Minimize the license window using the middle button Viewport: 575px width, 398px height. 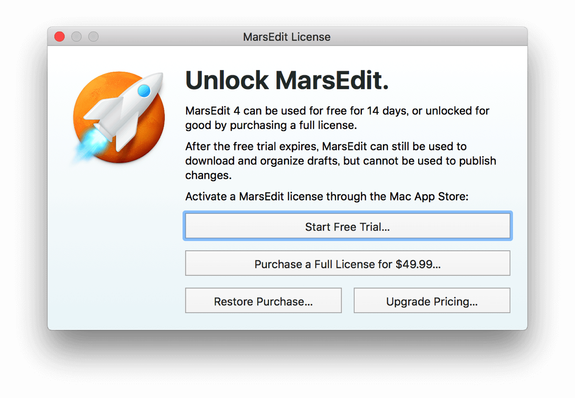pos(76,36)
